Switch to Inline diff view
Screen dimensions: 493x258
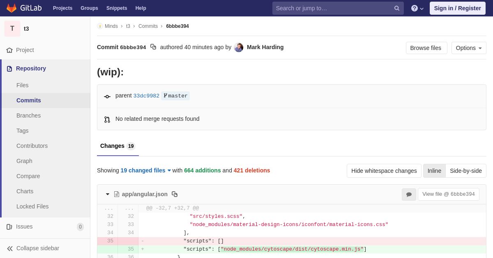point(434,171)
